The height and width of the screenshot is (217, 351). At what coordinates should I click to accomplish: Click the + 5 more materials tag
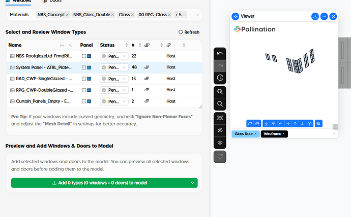click(x=181, y=15)
